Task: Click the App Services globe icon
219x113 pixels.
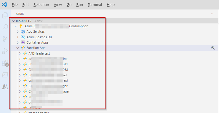Action: coord(23,31)
